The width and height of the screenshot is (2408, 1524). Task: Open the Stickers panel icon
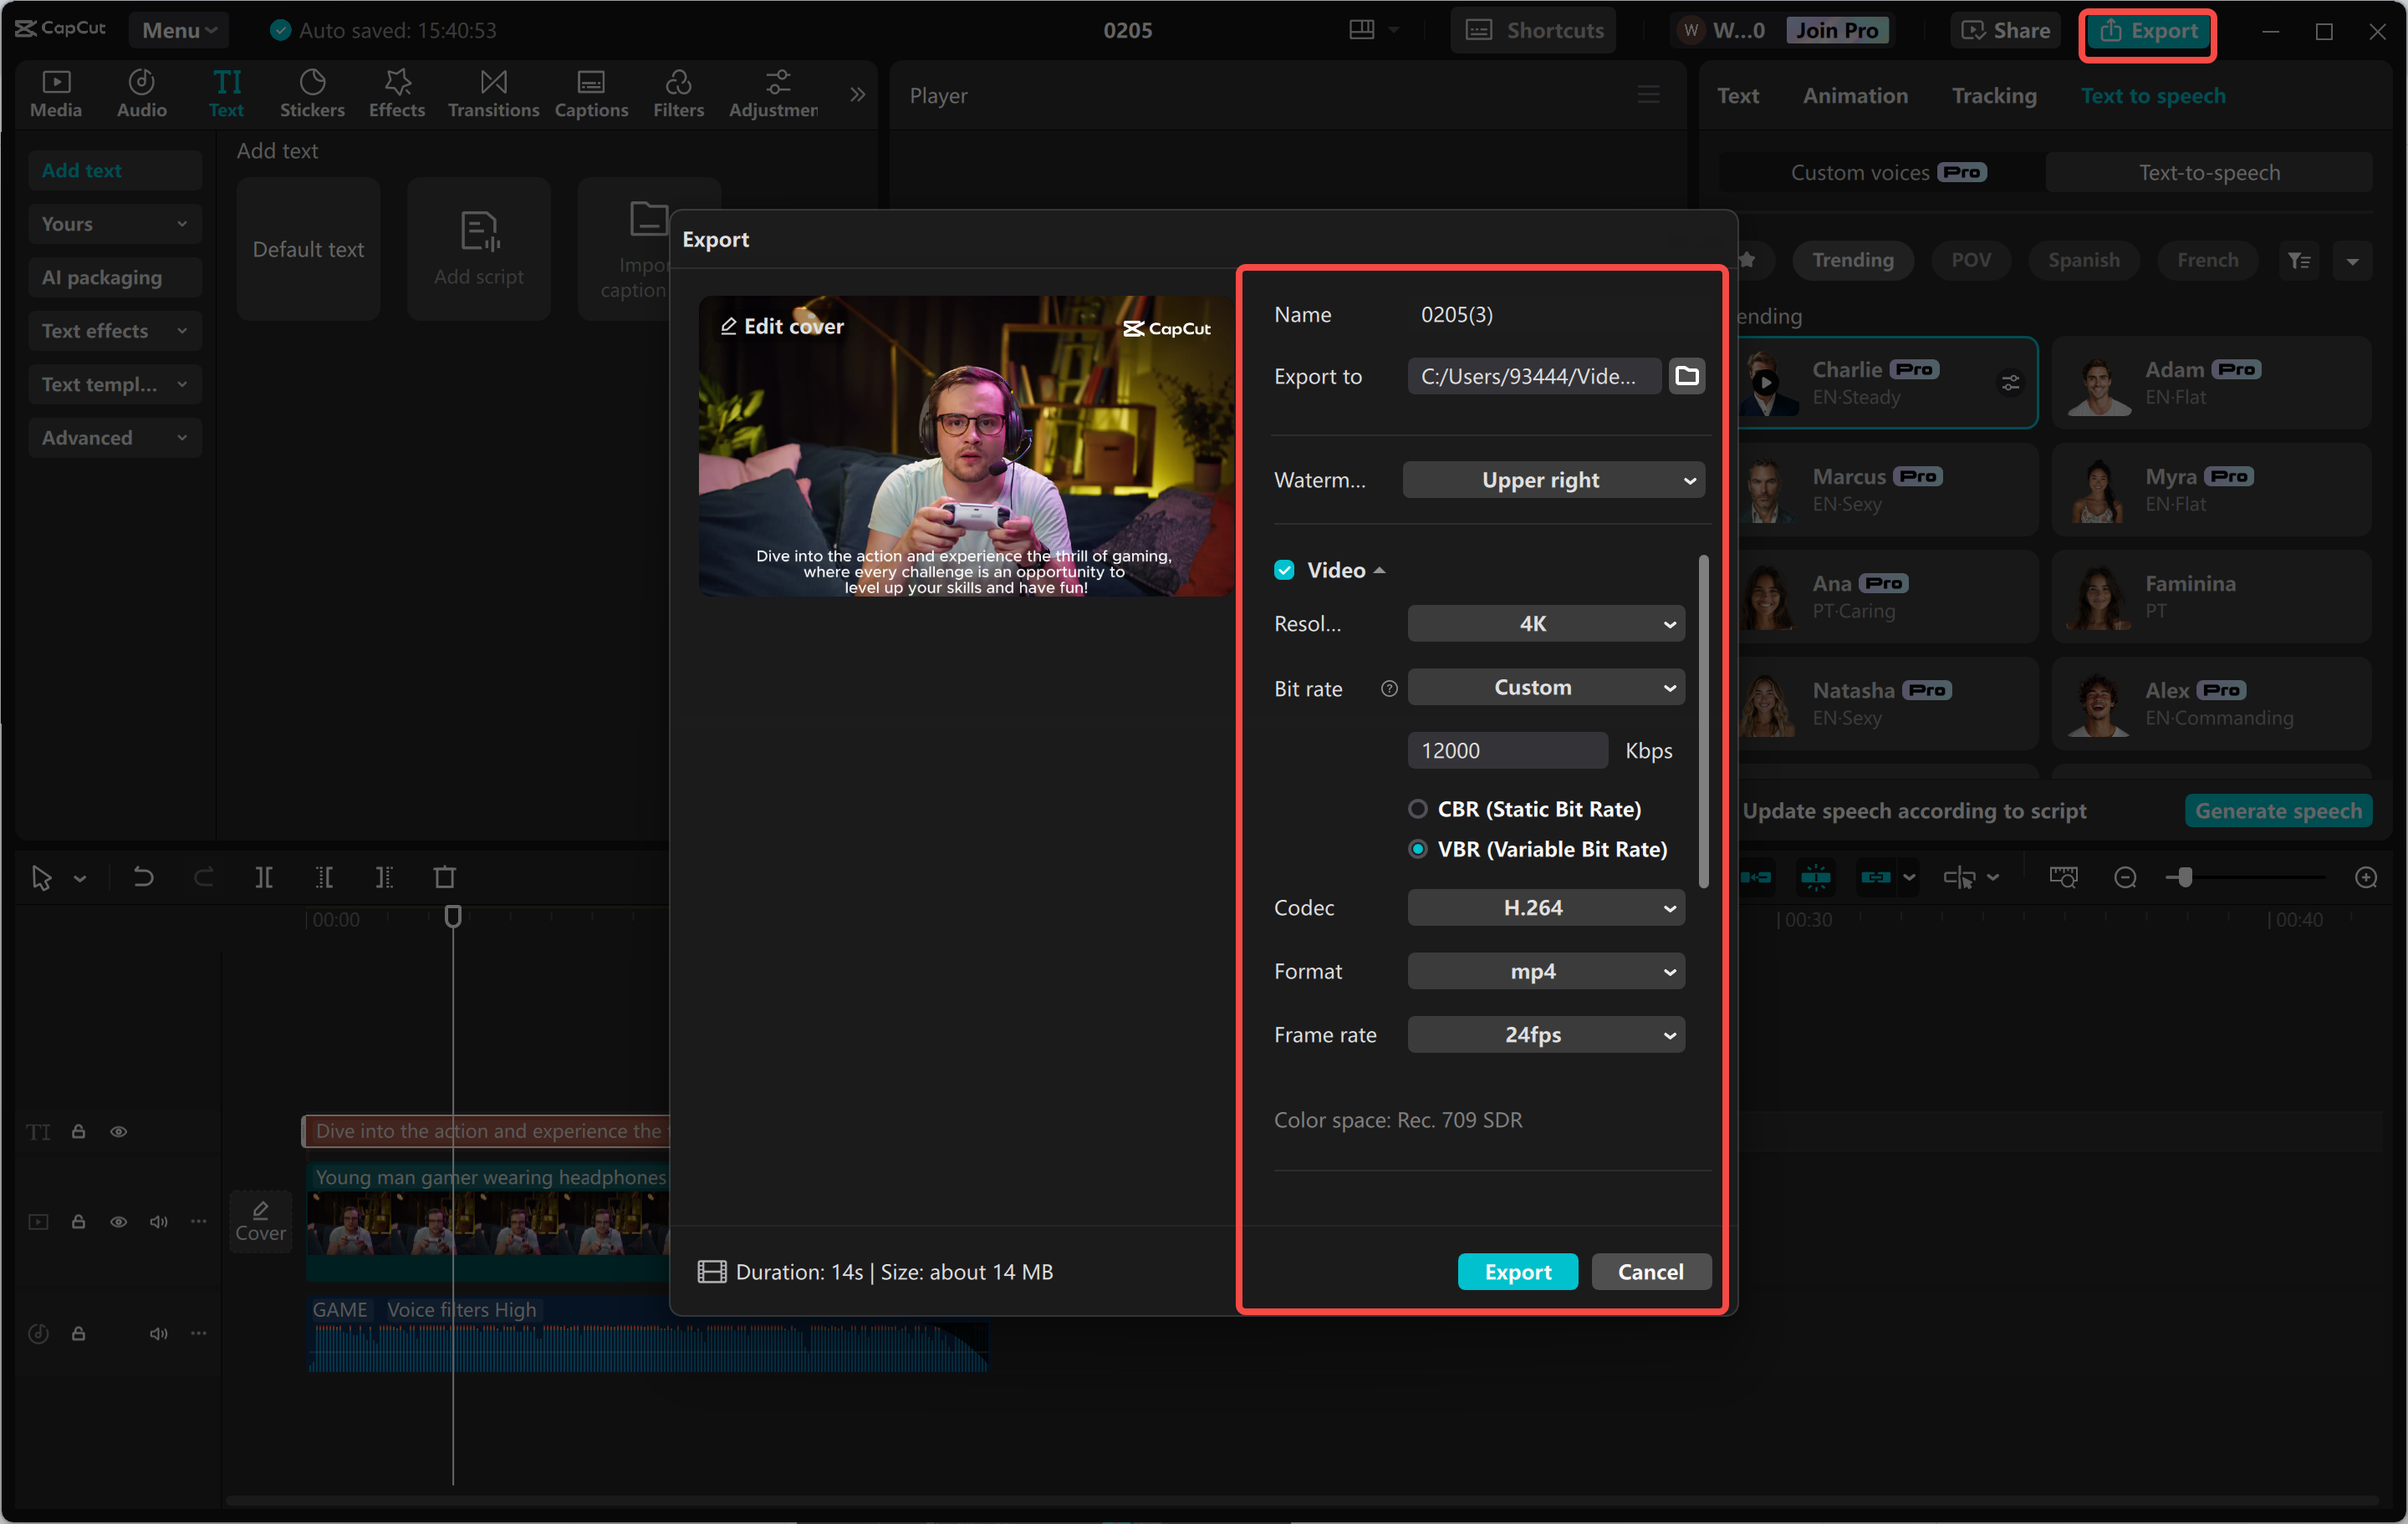[x=312, y=92]
